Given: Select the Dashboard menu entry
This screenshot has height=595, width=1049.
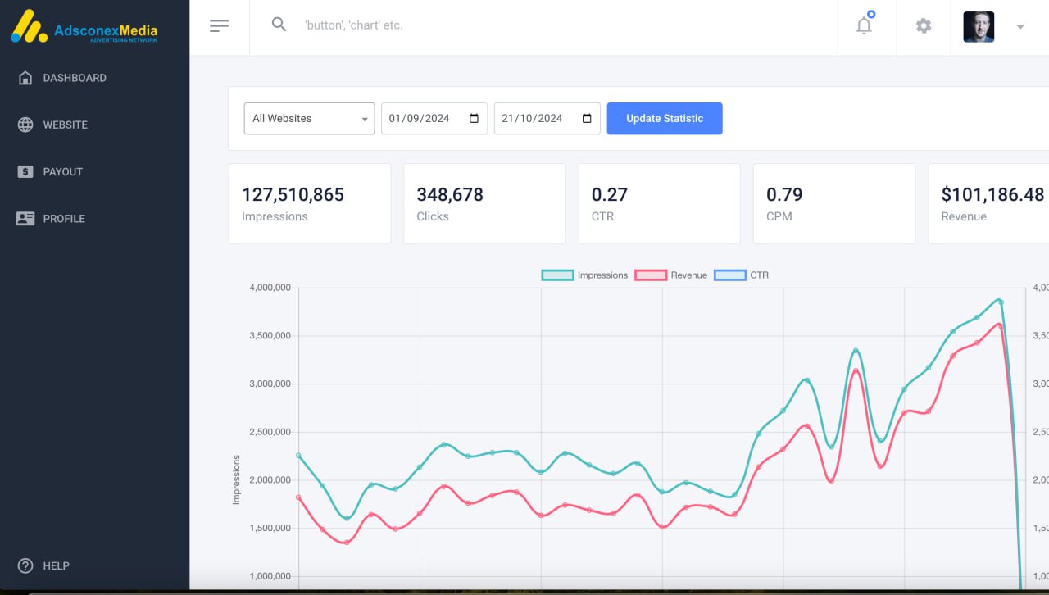Looking at the screenshot, I should 74,77.
